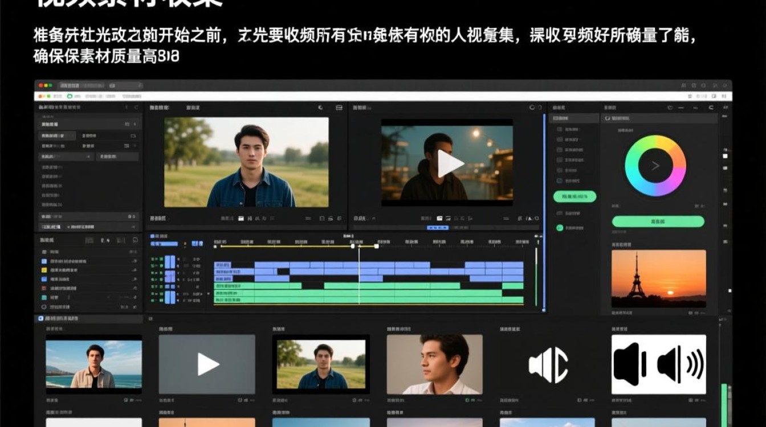This screenshot has height=427, width=766.
Task: Click the refresh icon at the left panel's top-right
Action: [x=136, y=107]
